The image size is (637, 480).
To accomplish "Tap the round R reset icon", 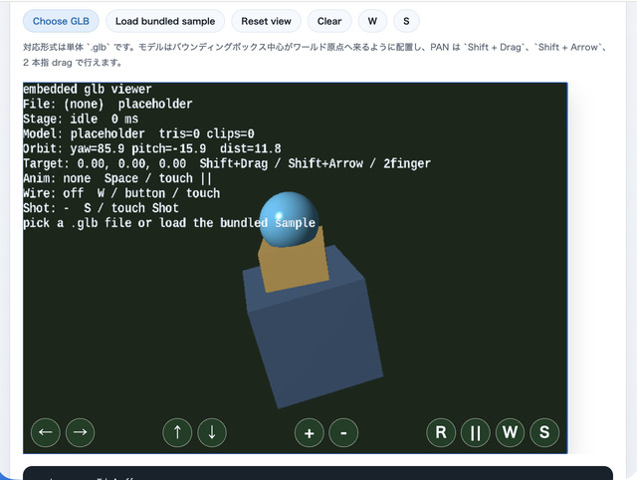I will click(441, 432).
